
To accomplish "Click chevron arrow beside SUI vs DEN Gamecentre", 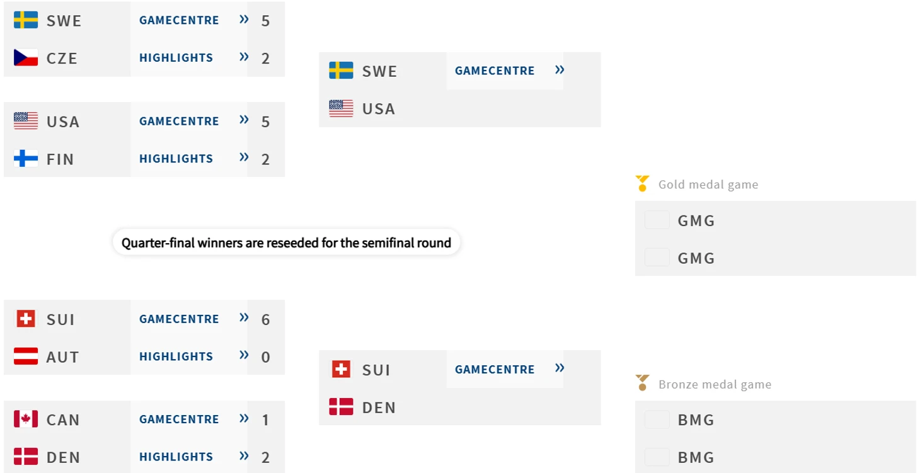I will tap(560, 368).
